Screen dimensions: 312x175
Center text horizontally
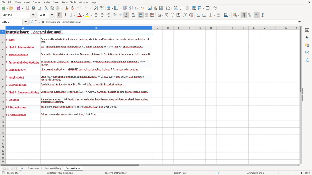pyautogui.click(x=102, y=15)
